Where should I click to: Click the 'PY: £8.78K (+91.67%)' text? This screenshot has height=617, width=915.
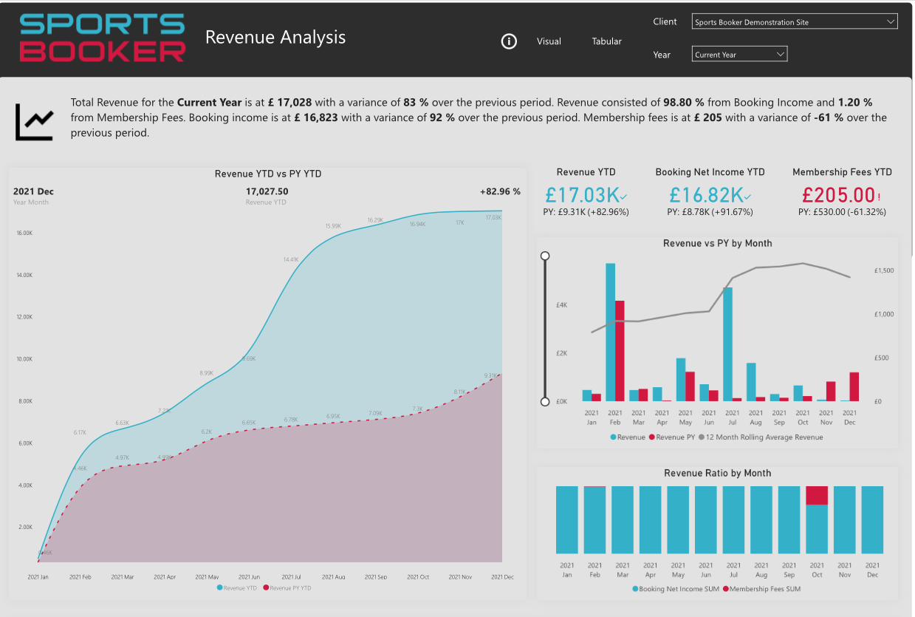[x=710, y=212]
